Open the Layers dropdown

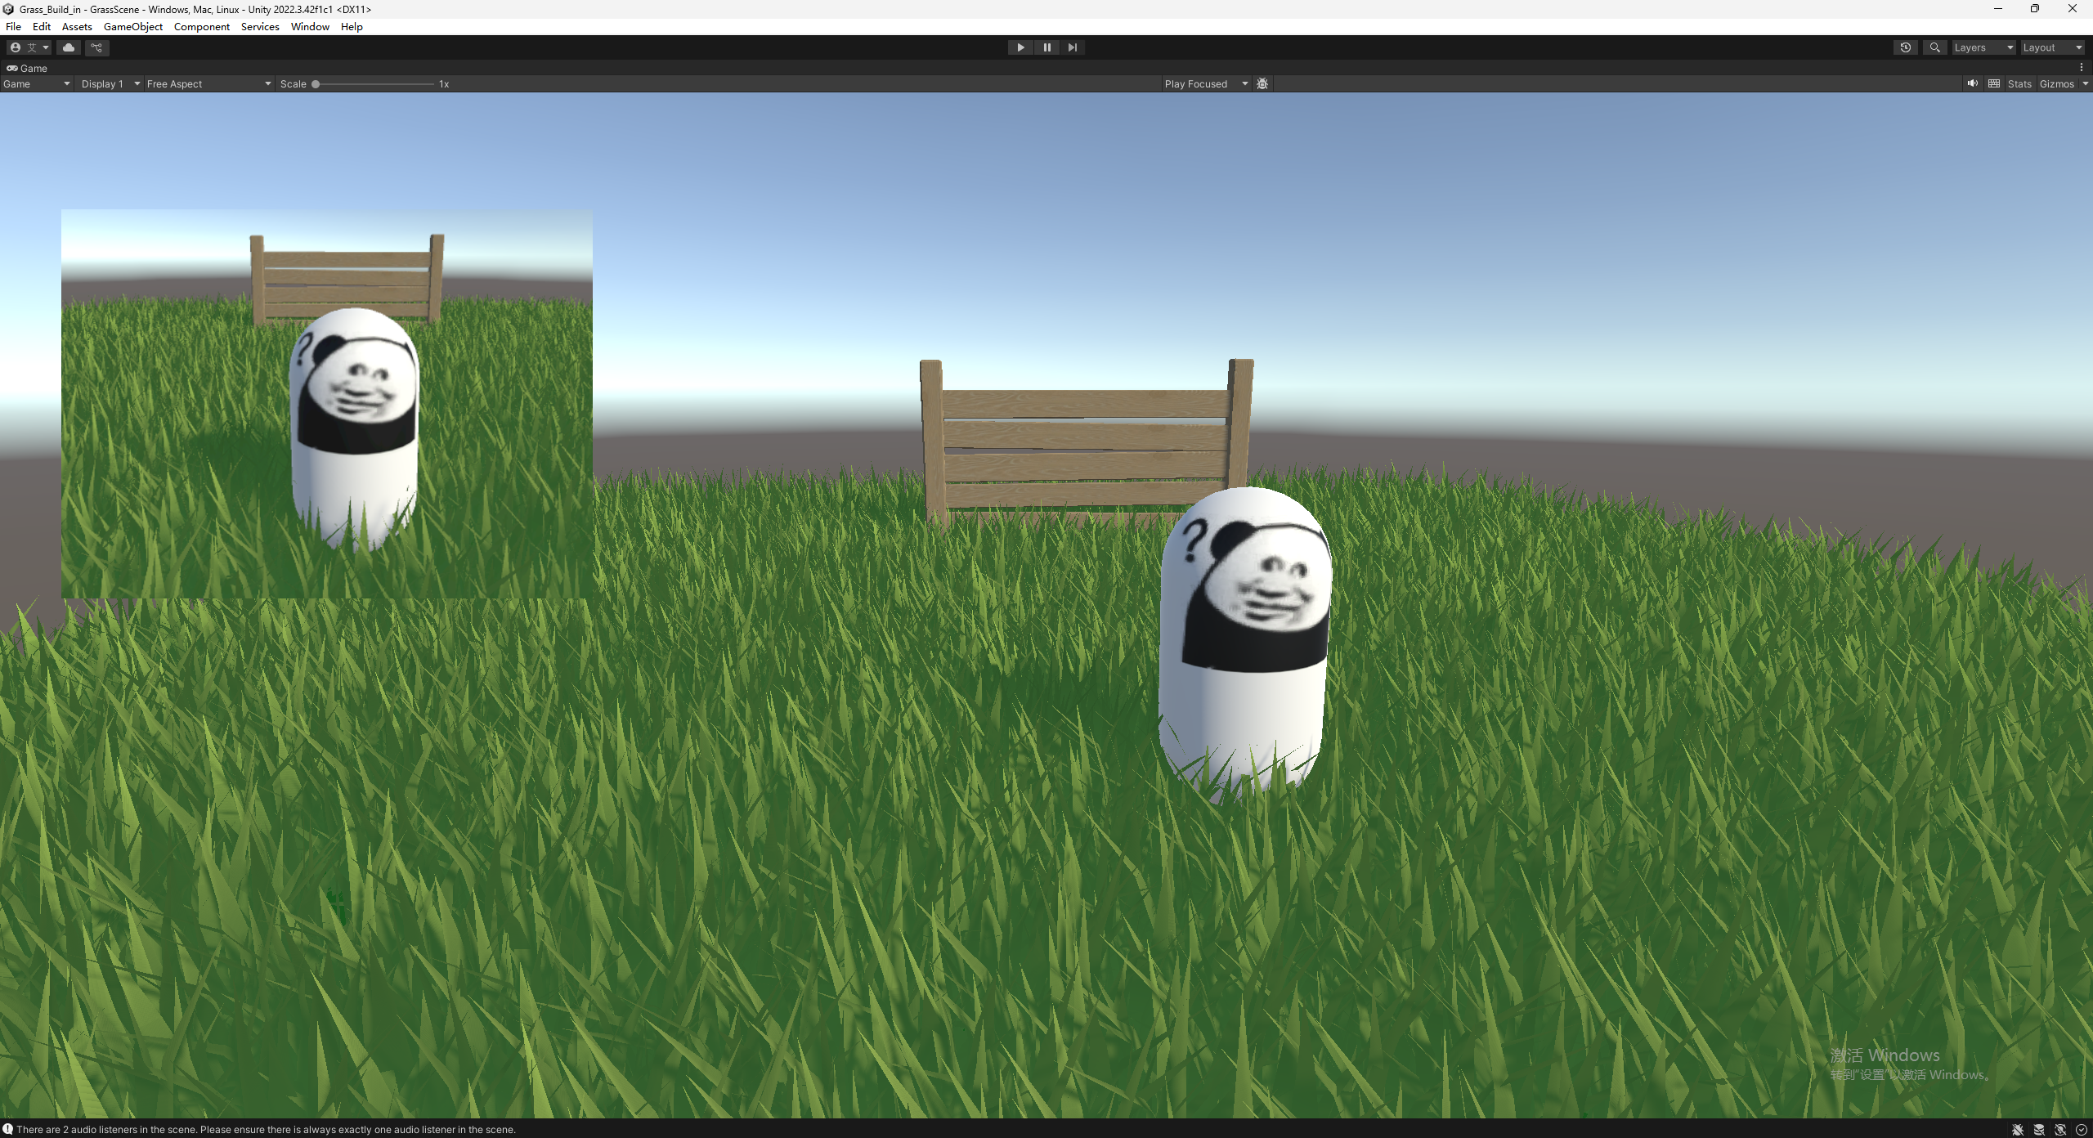pos(1983,47)
